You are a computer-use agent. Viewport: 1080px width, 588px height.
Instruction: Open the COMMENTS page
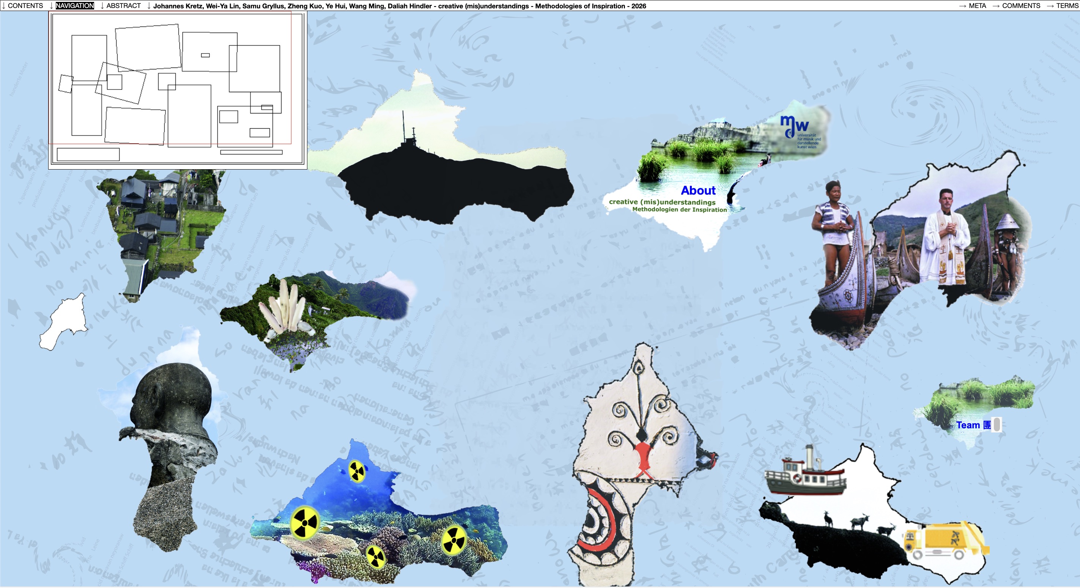tap(1021, 5)
